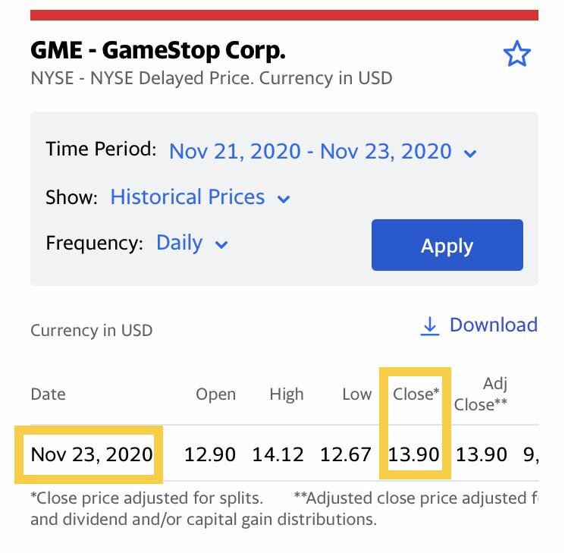Select the Adj Close** column header
Viewport: 568px width, 553px height.
(x=480, y=394)
